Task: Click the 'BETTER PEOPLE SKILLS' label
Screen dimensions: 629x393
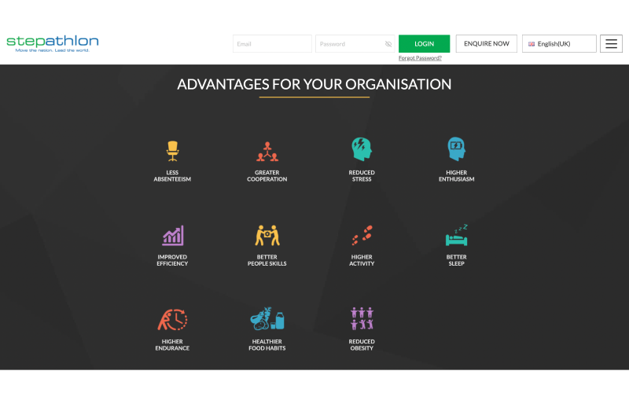Action: coord(267,260)
